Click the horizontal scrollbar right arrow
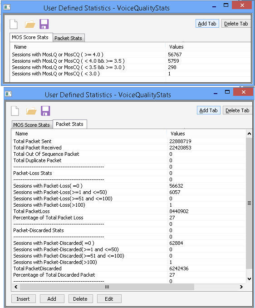255x308 pixels. pyautogui.click(x=241, y=287)
